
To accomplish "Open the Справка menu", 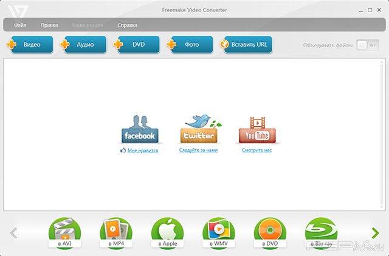I will coord(127,25).
